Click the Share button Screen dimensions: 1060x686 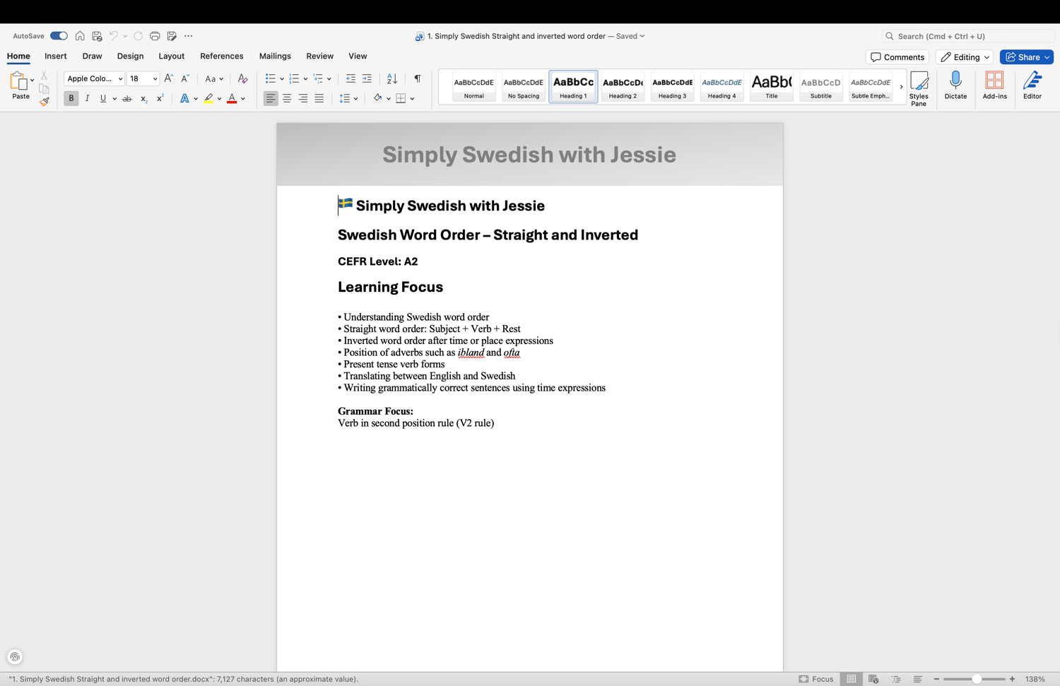coord(1026,57)
